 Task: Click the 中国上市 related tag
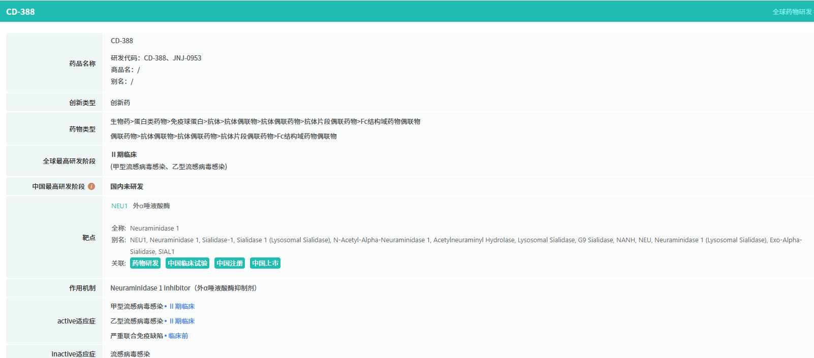(265, 263)
